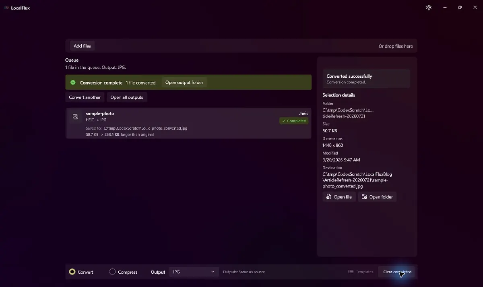This screenshot has width=483, height=287.
Task: Open the JPG output format dropdown
Action: click(194, 272)
